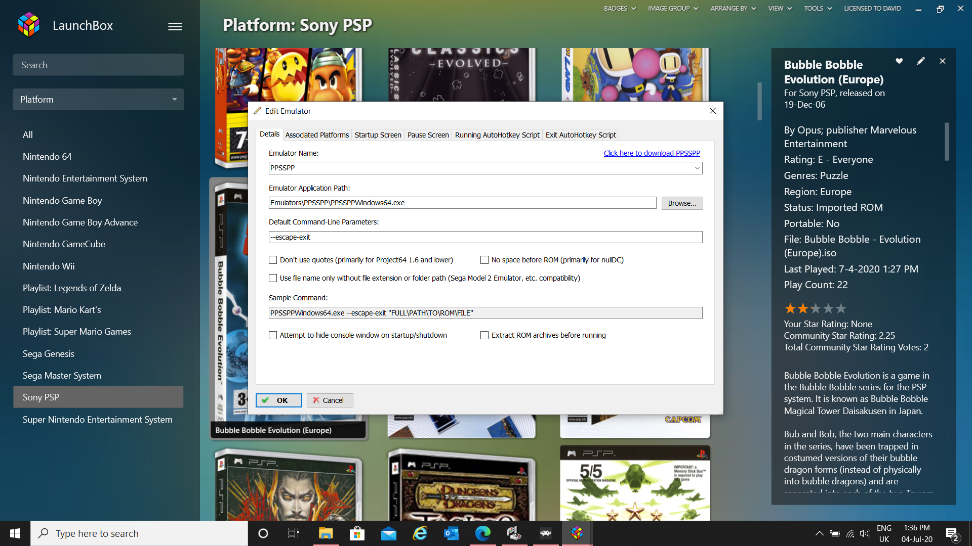Click LICENSED TO DAVID label
The width and height of the screenshot is (972, 546).
click(x=872, y=8)
